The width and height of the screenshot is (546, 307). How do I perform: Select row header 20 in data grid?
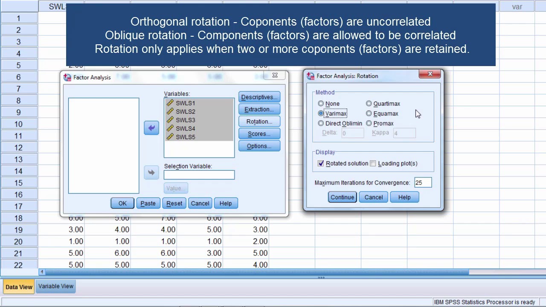coord(19,241)
